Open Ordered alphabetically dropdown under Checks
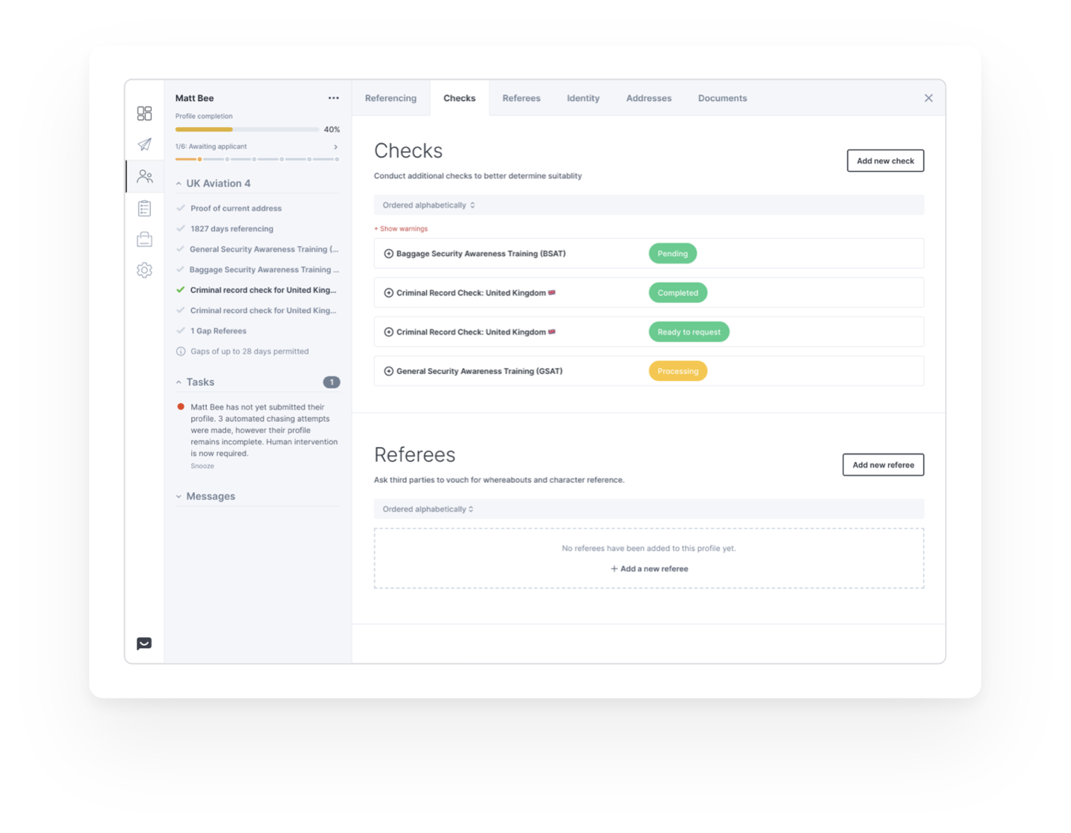1071x833 pixels. point(428,205)
